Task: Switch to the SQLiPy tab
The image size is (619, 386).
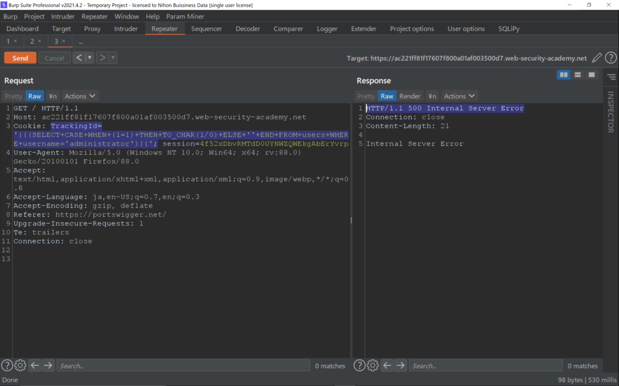Action: click(509, 29)
